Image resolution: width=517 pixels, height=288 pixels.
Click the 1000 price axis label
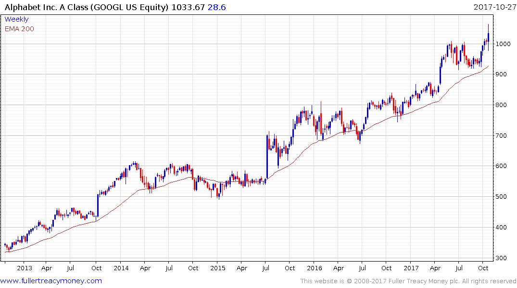(503, 44)
